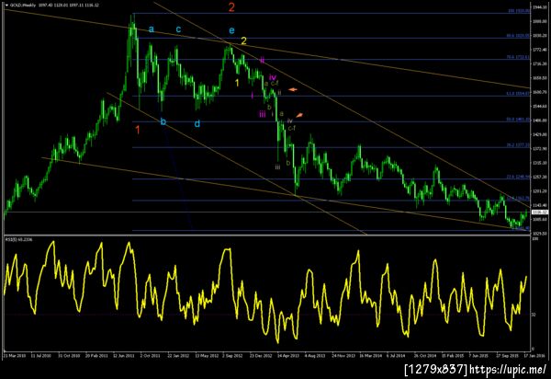
Task: Select the red wave label 1
Action: 138,130
